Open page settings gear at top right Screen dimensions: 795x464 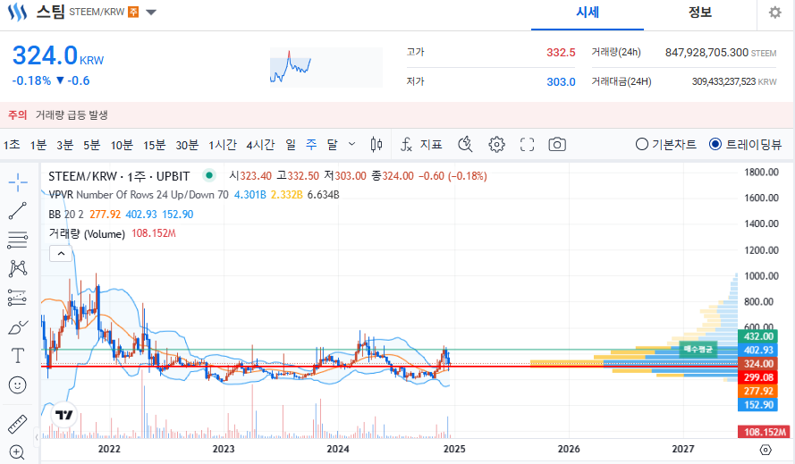coord(774,13)
